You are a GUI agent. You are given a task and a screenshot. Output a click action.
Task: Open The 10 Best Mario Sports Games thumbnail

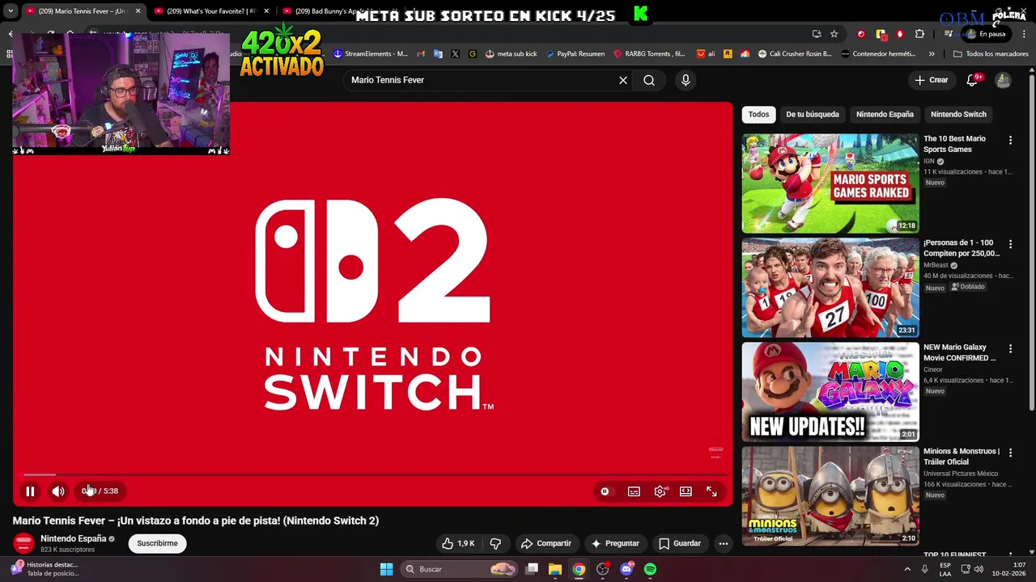point(830,183)
